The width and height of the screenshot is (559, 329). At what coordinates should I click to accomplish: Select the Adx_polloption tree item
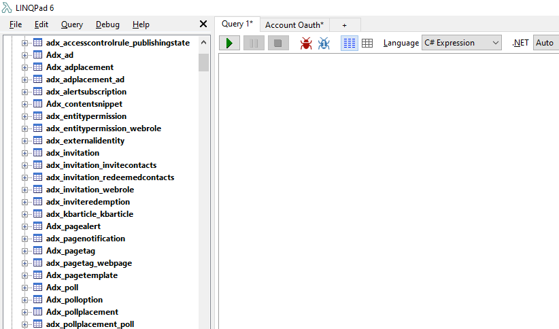(75, 300)
